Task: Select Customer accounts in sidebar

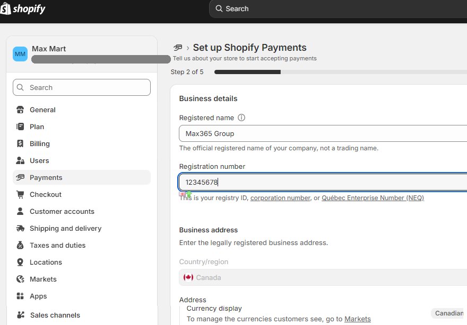Action: [62, 212]
